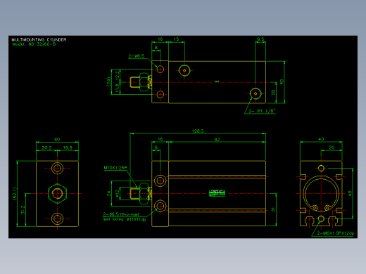Click the 11.8 vertical dimension
The image size is (366, 274).
tap(117, 89)
